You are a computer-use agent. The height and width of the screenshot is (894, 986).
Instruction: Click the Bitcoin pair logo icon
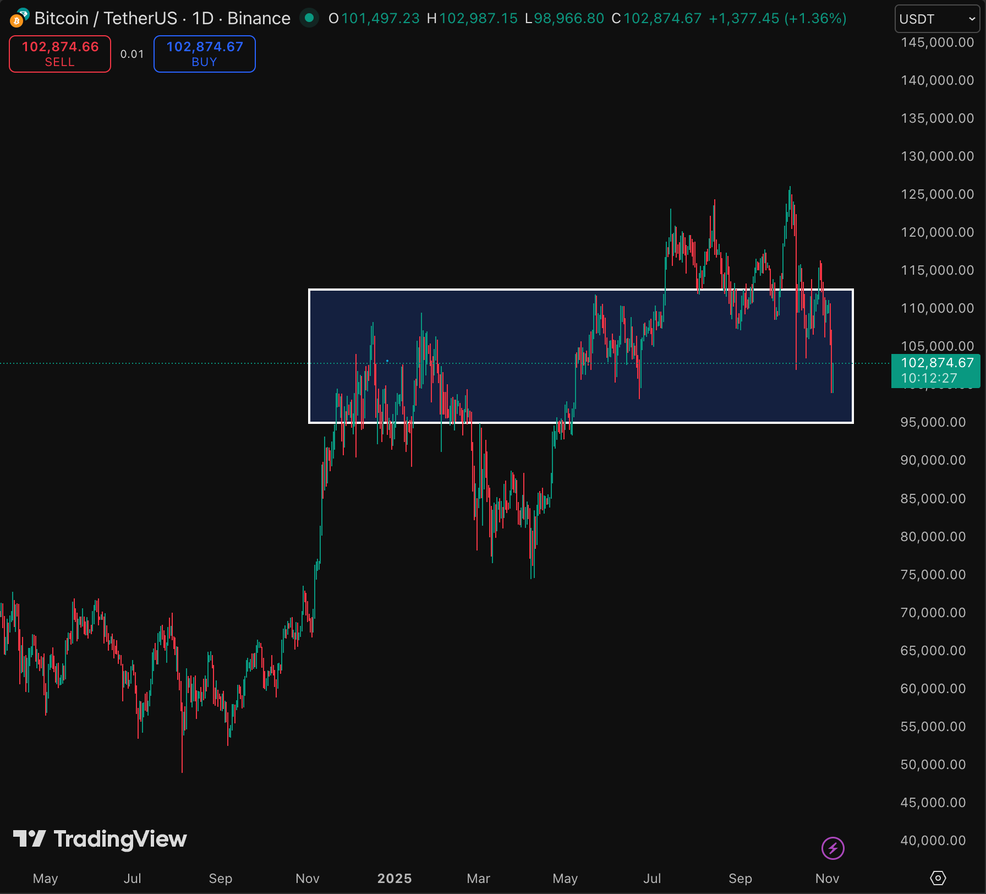(x=17, y=18)
